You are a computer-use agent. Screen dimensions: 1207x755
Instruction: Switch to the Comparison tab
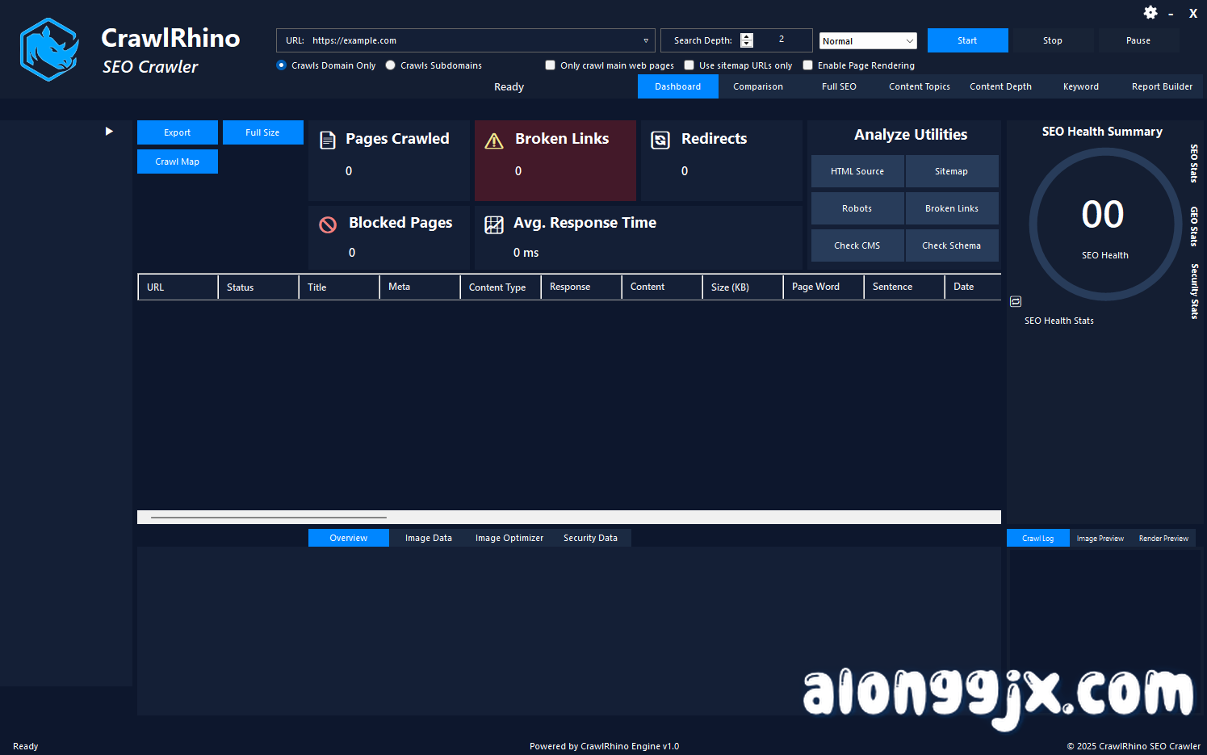click(757, 86)
